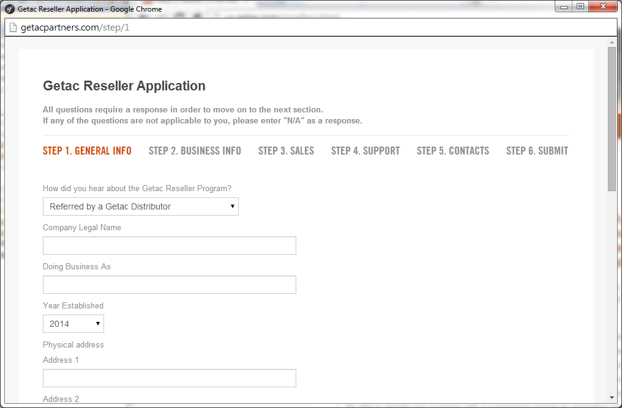Click the 'All questions require a response' text
This screenshot has width=622, height=408.
click(183, 109)
